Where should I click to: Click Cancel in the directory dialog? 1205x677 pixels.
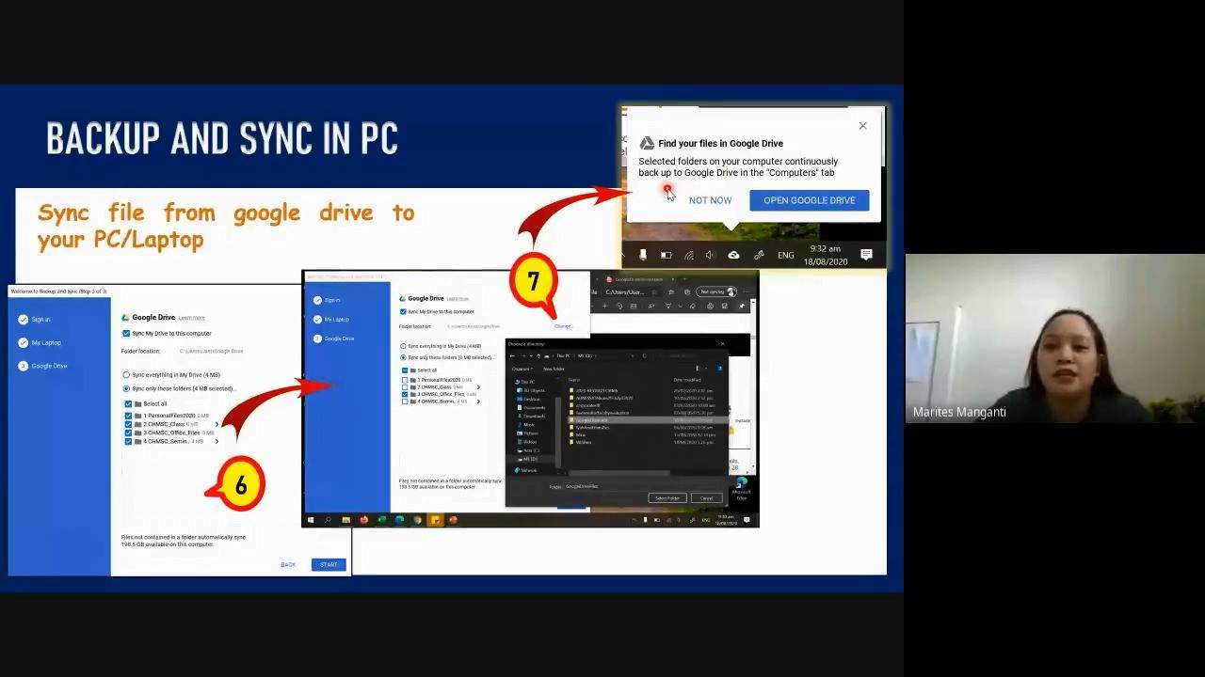tap(707, 498)
